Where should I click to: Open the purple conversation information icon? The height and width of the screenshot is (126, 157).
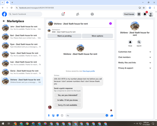[111, 24]
